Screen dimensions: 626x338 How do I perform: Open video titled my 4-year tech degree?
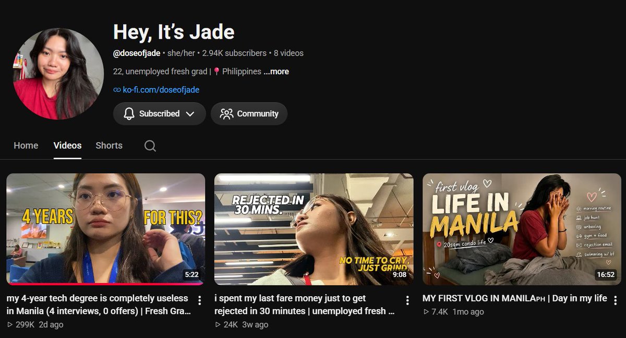click(98, 305)
